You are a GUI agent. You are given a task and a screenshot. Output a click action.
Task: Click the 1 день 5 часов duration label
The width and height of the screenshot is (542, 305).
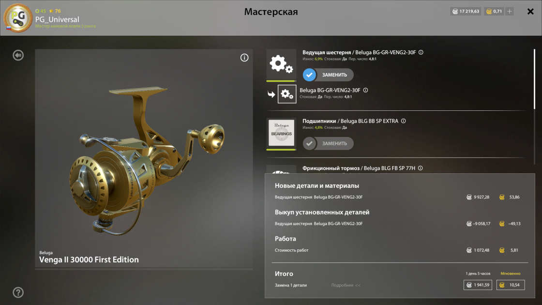pos(478,274)
